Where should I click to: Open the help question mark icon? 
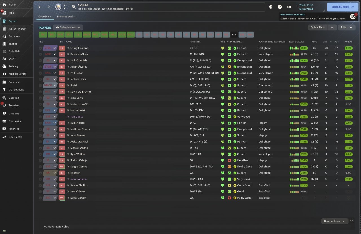(x=280, y=7)
